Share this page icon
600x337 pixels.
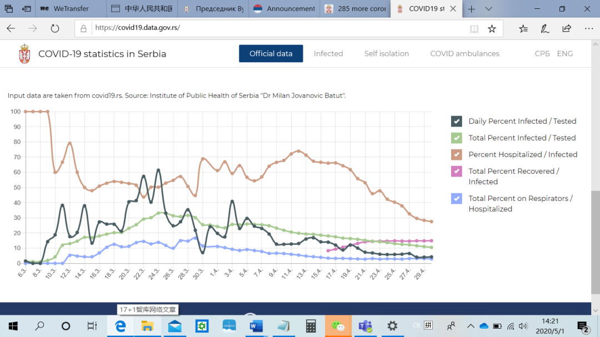567,29
